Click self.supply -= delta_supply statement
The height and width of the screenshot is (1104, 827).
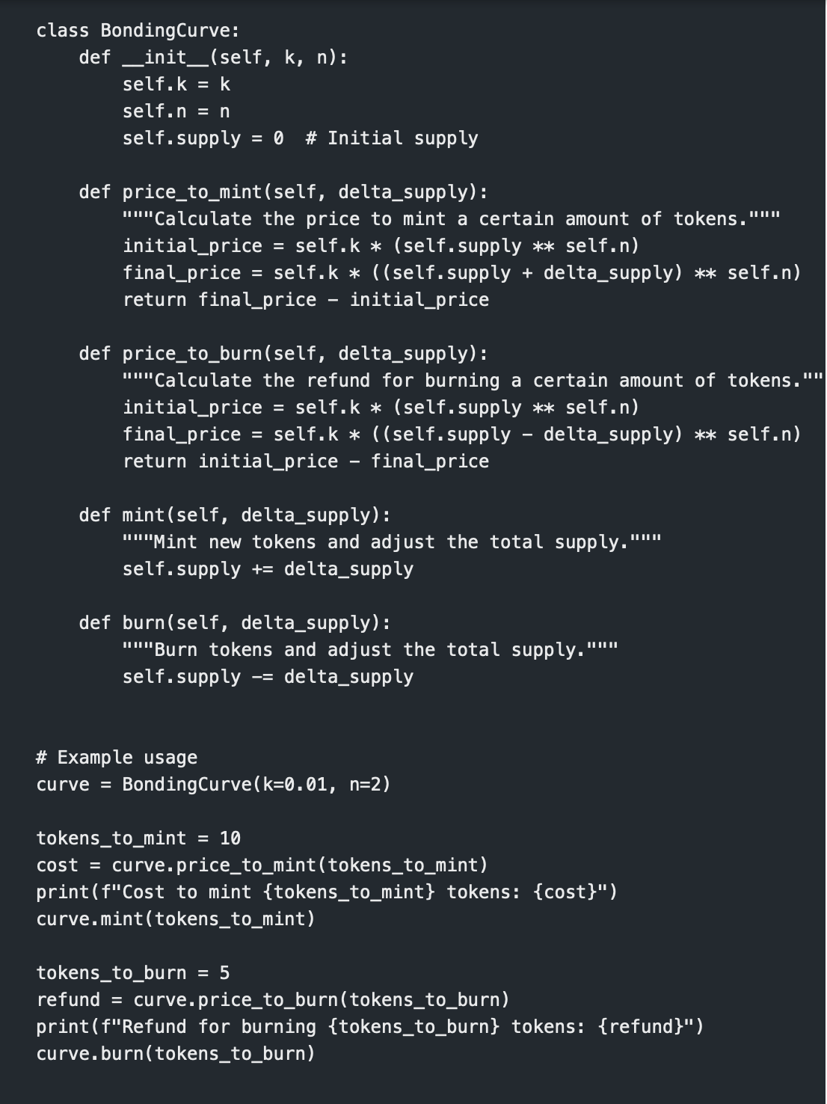click(268, 677)
